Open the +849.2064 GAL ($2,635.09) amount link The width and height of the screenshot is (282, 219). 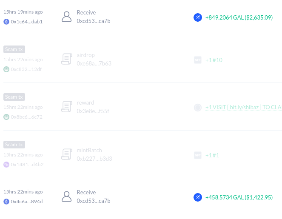pos(239,17)
